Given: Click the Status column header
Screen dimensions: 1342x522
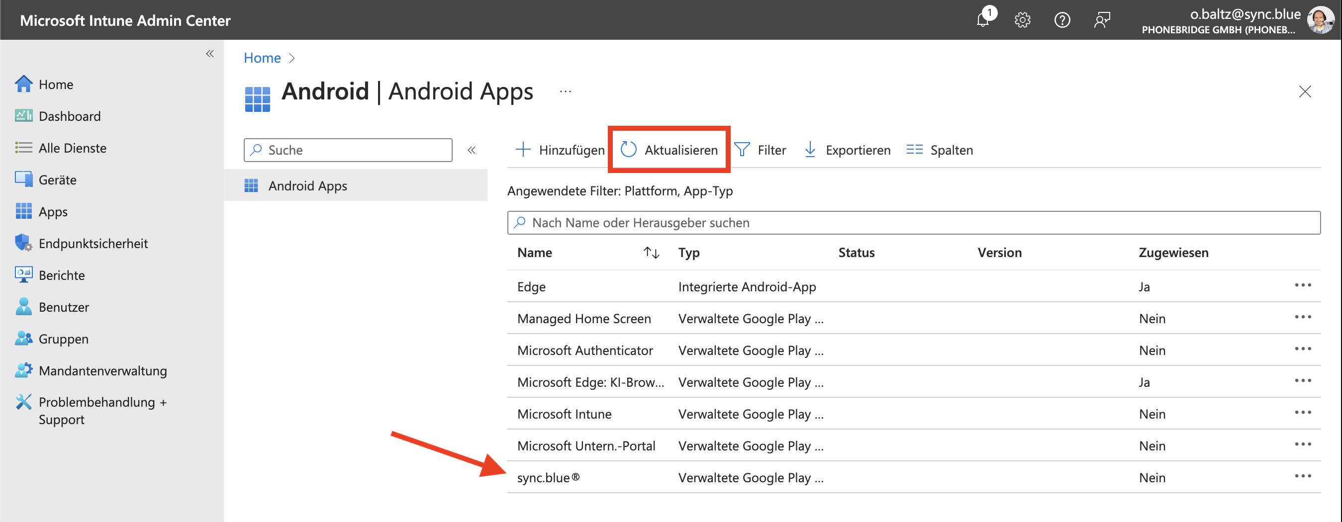Looking at the screenshot, I should pos(856,252).
